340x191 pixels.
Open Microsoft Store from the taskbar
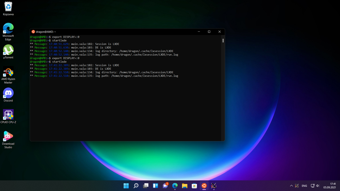[194, 186]
